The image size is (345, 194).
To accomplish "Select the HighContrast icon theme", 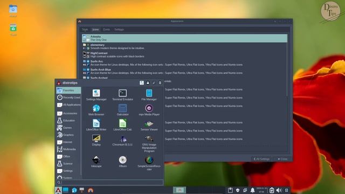I will (x=184, y=55).
